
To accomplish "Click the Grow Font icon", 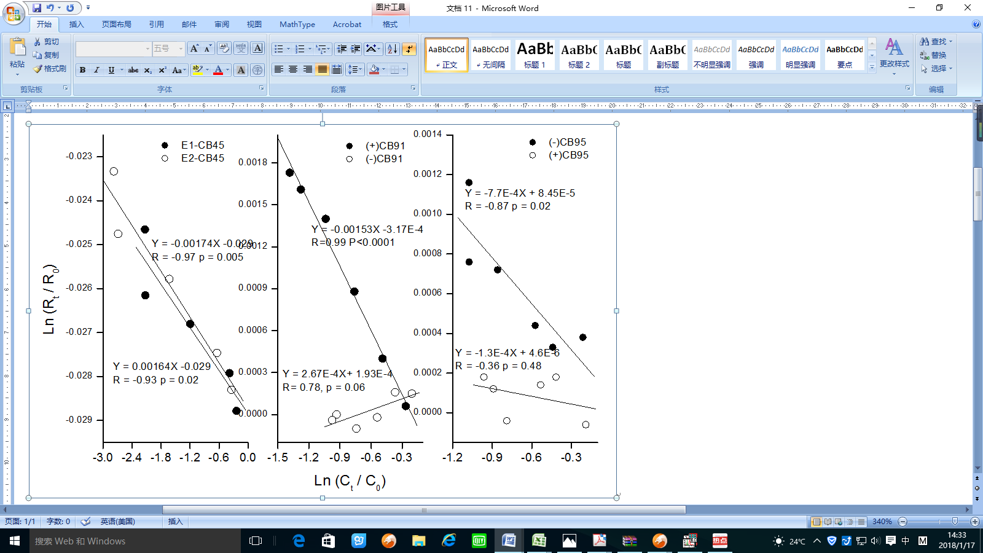I will [x=194, y=49].
